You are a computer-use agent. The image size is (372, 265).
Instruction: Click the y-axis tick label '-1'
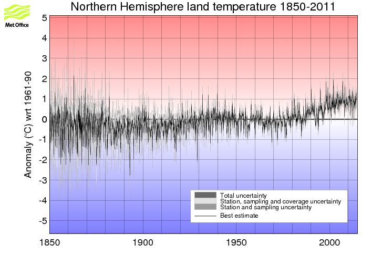(x=43, y=140)
